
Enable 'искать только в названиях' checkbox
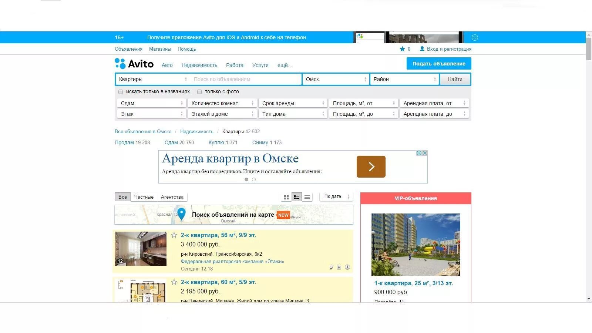click(121, 92)
